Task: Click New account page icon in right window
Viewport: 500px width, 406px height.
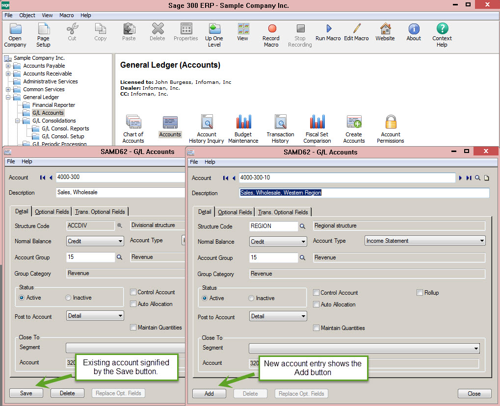Action: 487,178
